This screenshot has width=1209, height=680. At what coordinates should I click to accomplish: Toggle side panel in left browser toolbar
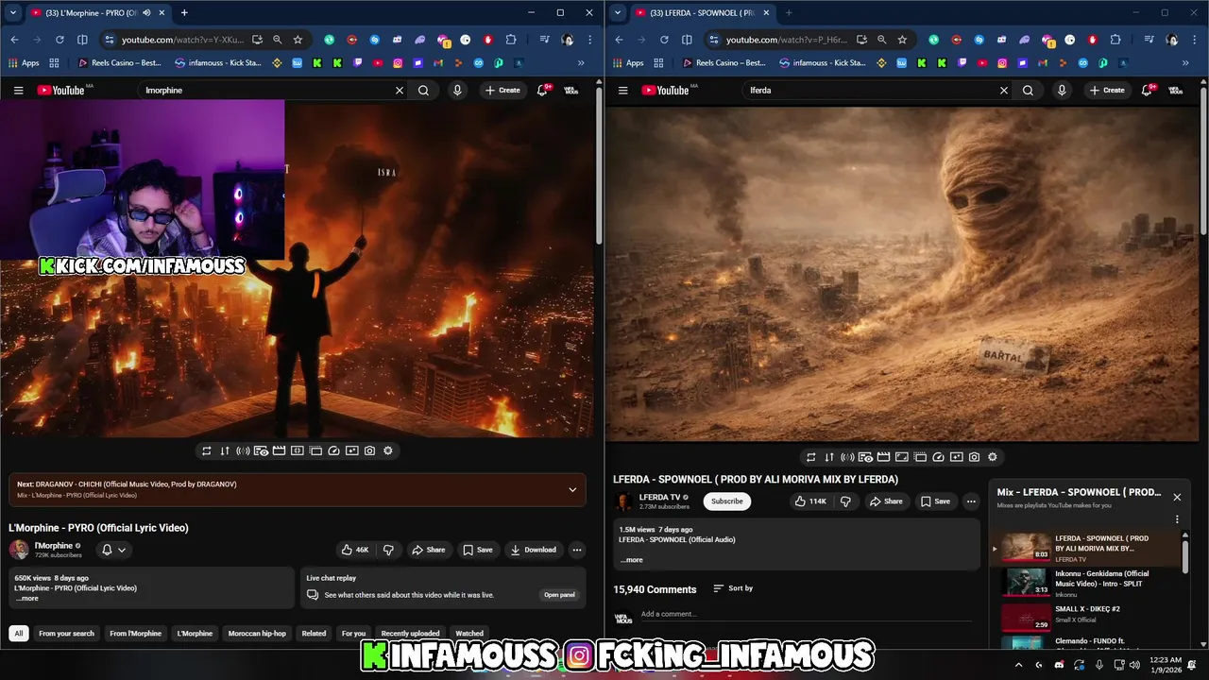82,40
